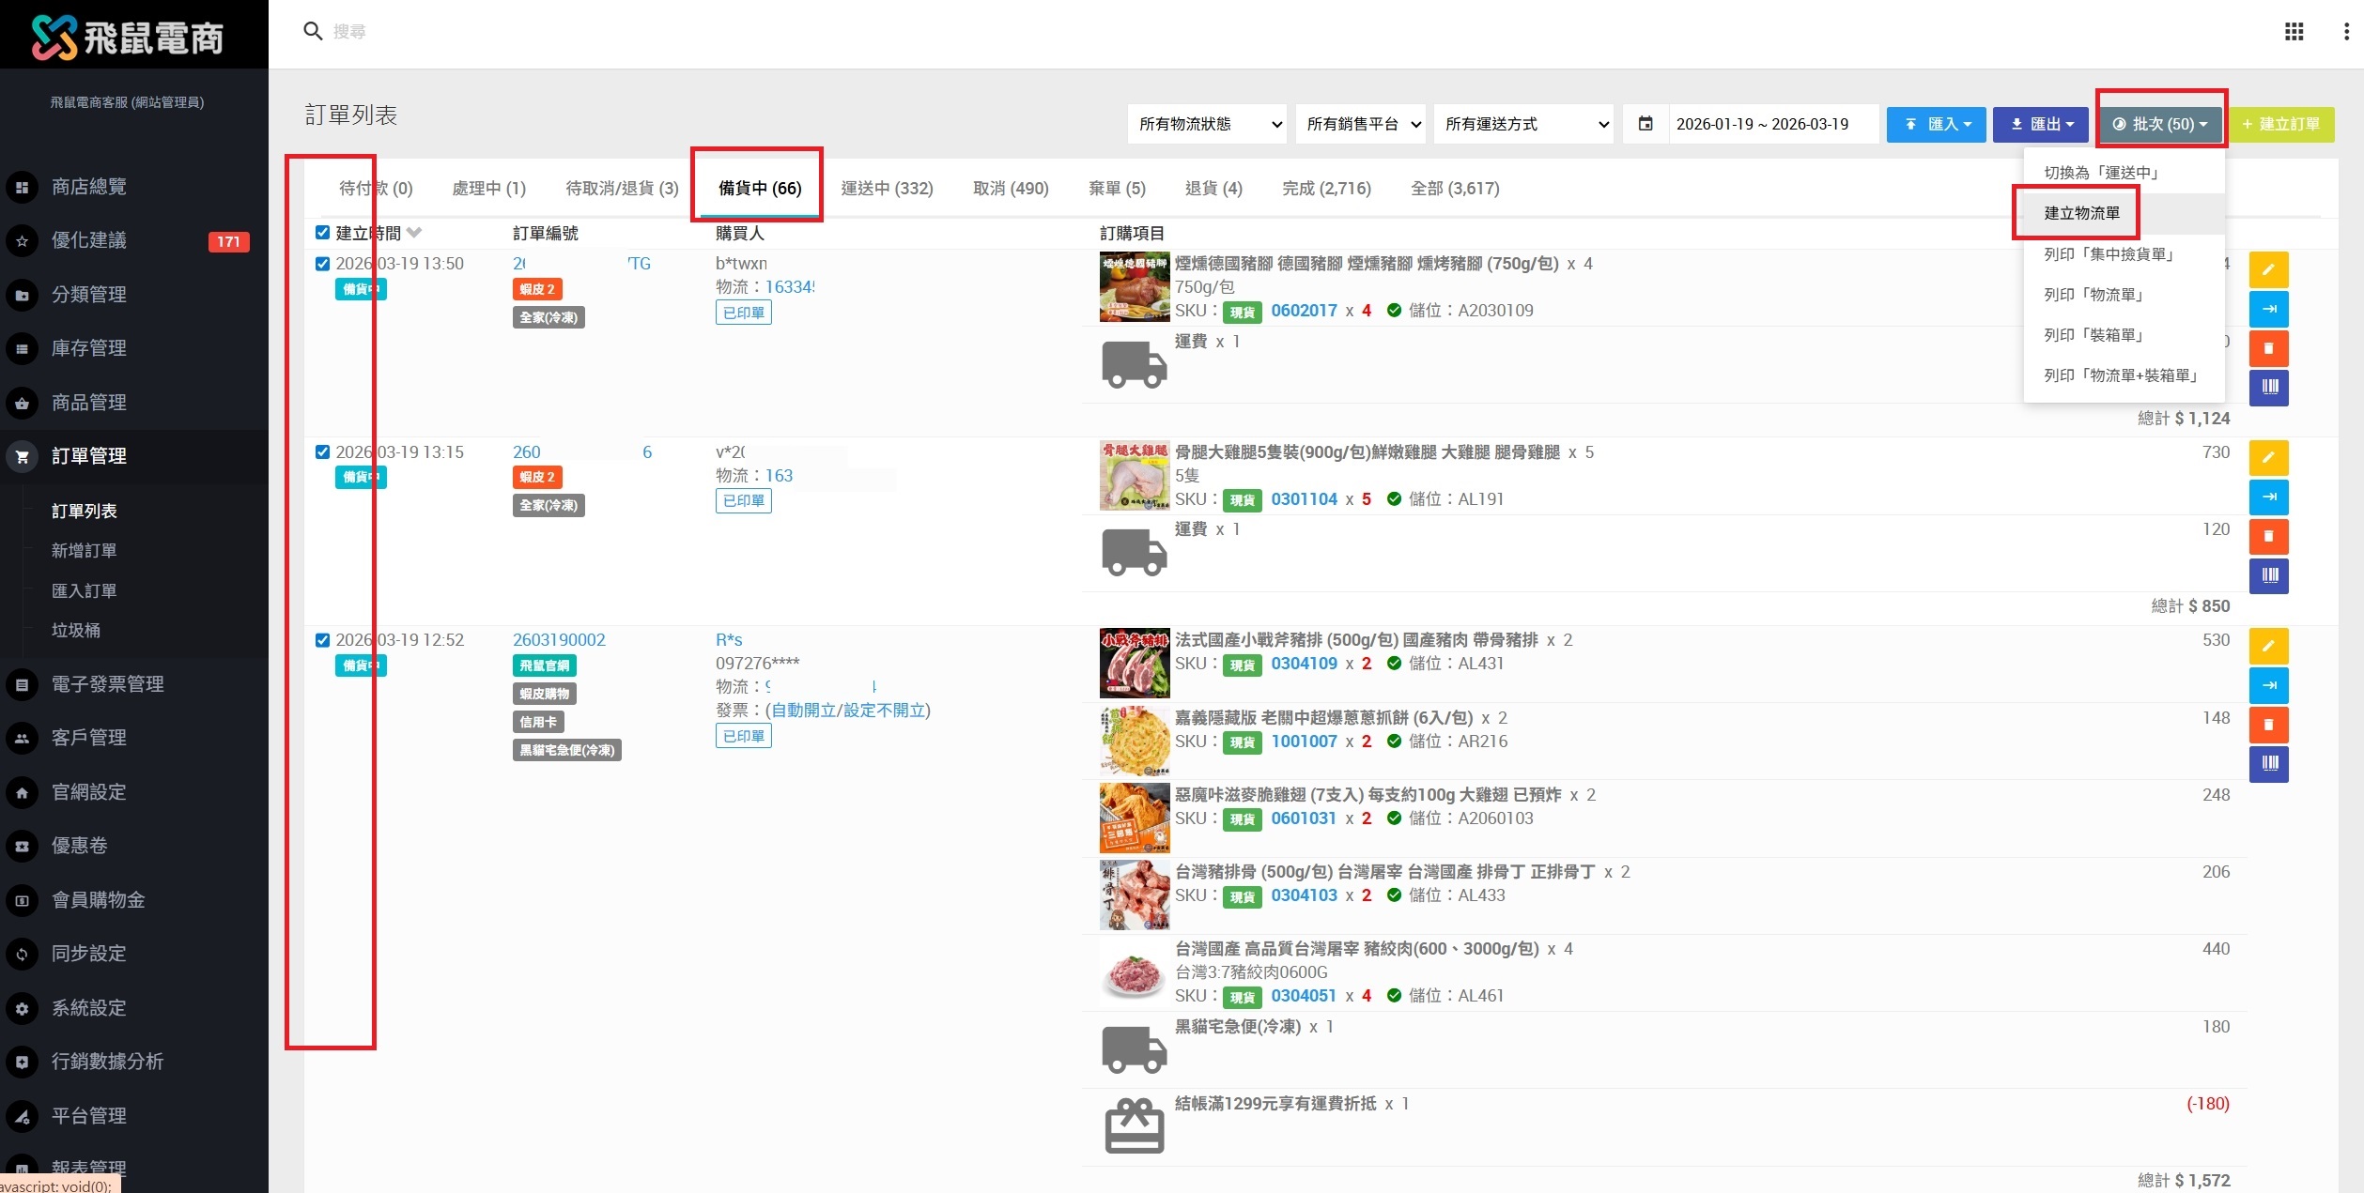2364x1193 pixels.
Task: Click the 搜尋 search field
Action: click(349, 32)
